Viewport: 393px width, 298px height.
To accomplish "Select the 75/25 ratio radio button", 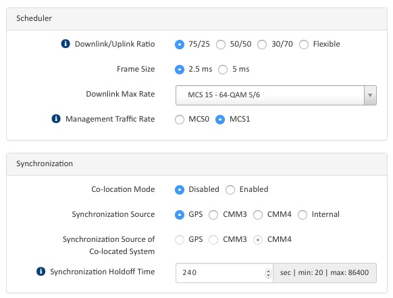I will 180,45.
